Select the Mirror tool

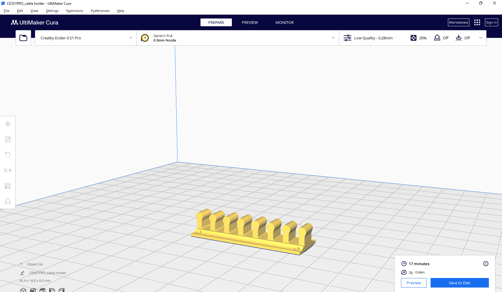8,170
